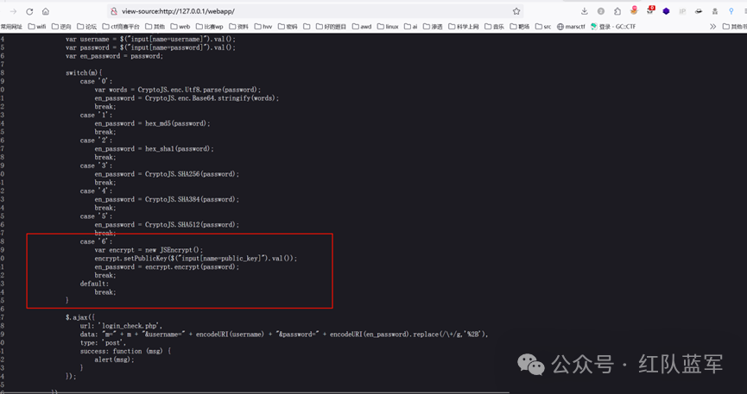Open the ctf竞赛平台 bookmark folder
Screen dimensions: 747x394
click(x=120, y=27)
